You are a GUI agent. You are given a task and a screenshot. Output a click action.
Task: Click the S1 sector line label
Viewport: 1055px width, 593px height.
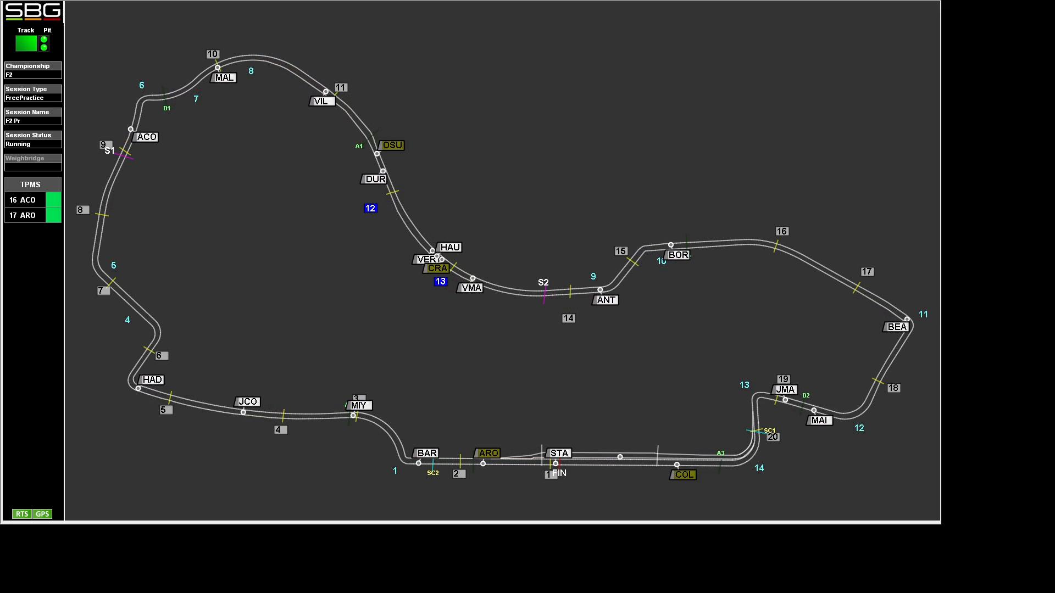click(109, 150)
